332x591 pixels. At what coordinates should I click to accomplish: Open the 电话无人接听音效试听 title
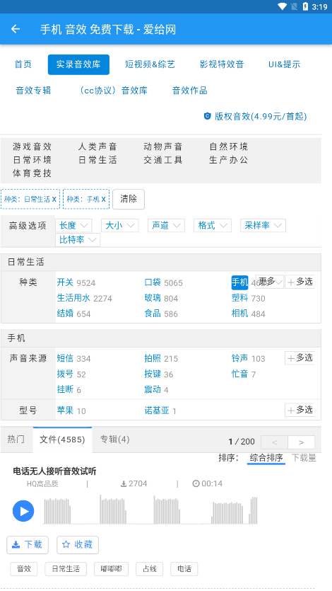click(55, 471)
